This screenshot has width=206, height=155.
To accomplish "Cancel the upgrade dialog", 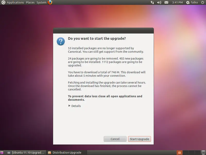I will point(115,139).
